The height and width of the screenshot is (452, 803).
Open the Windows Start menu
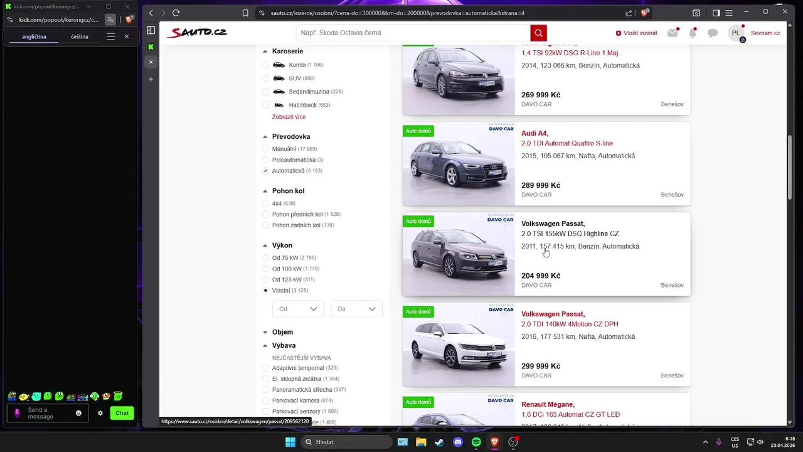pos(290,442)
